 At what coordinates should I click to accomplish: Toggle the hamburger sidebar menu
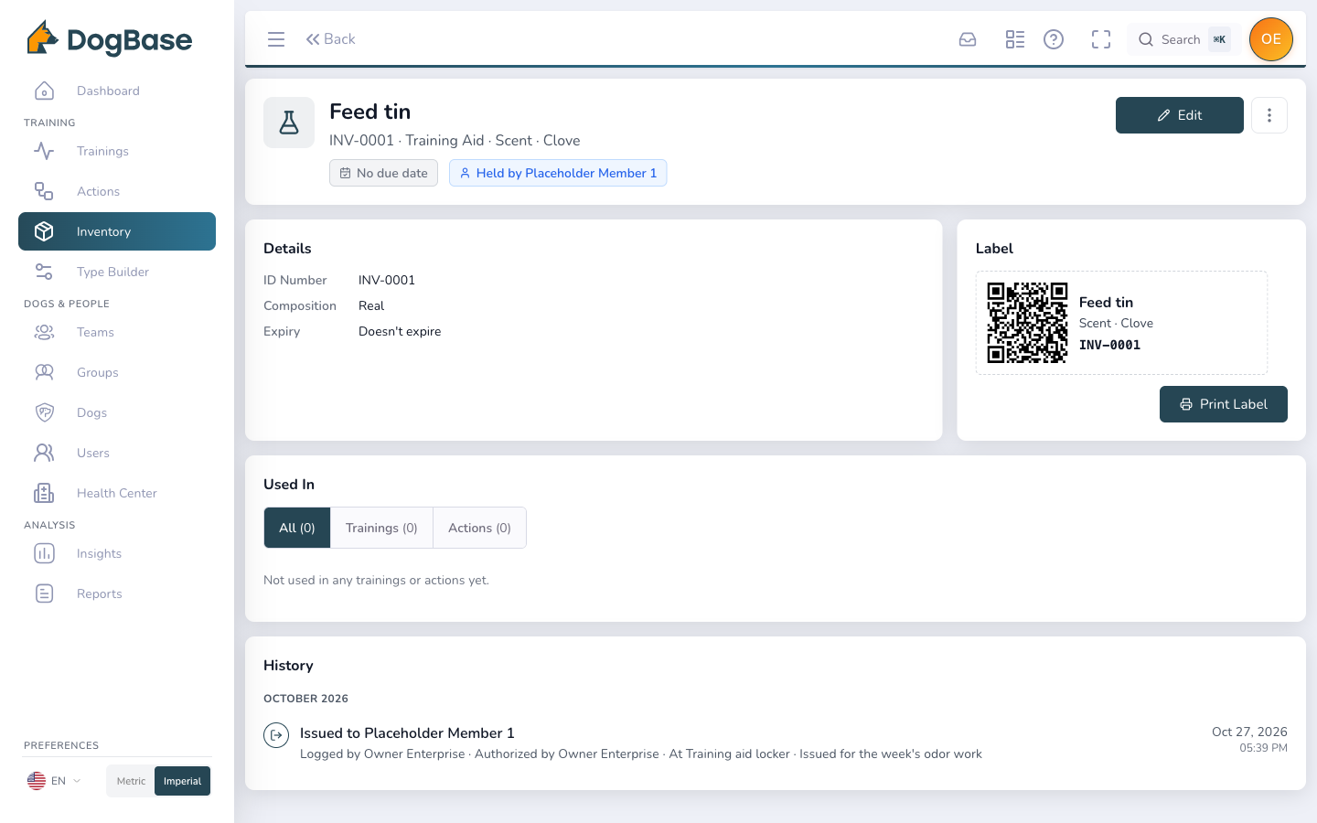pos(276,39)
